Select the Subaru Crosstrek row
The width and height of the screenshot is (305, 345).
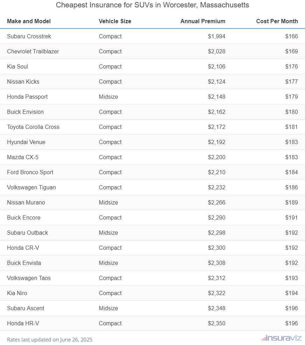tap(29, 36)
